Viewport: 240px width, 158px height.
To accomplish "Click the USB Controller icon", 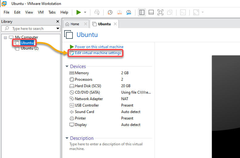I will tap(72, 105).
